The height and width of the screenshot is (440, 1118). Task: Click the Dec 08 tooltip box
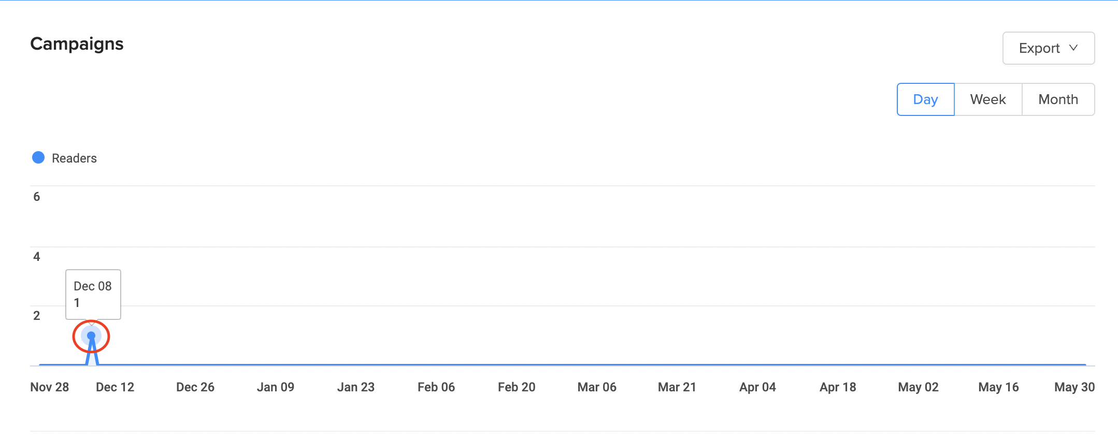[93, 294]
